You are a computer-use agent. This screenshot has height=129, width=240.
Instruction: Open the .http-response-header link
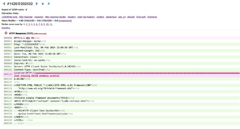click(x=55, y=17)
